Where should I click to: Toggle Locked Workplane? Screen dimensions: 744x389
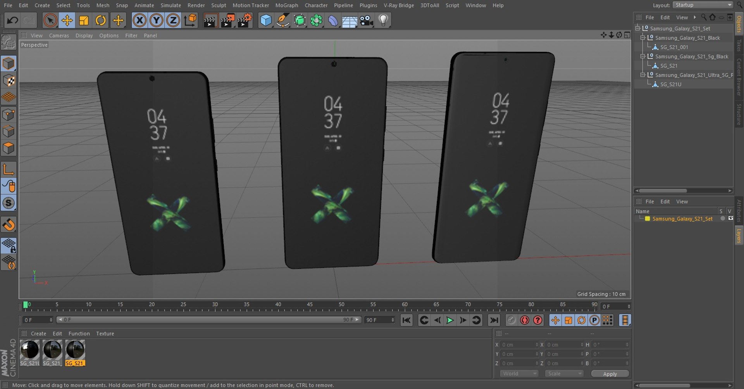click(x=9, y=245)
